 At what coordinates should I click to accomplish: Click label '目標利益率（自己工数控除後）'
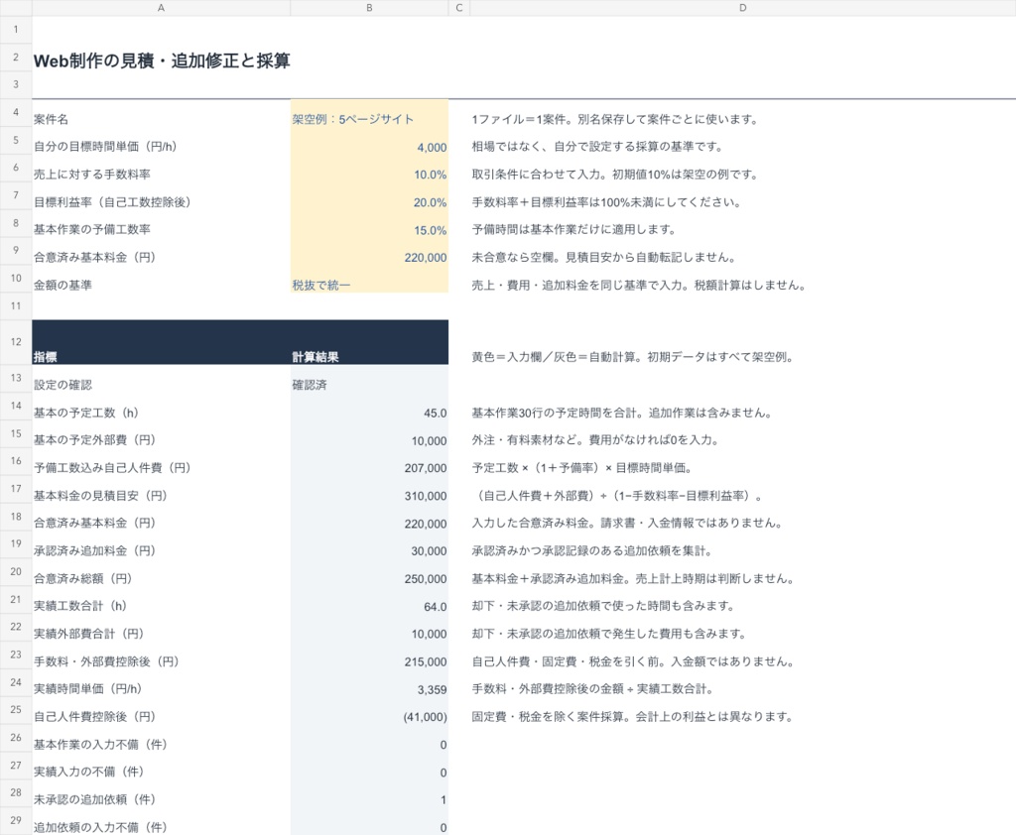pyautogui.click(x=112, y=202)
